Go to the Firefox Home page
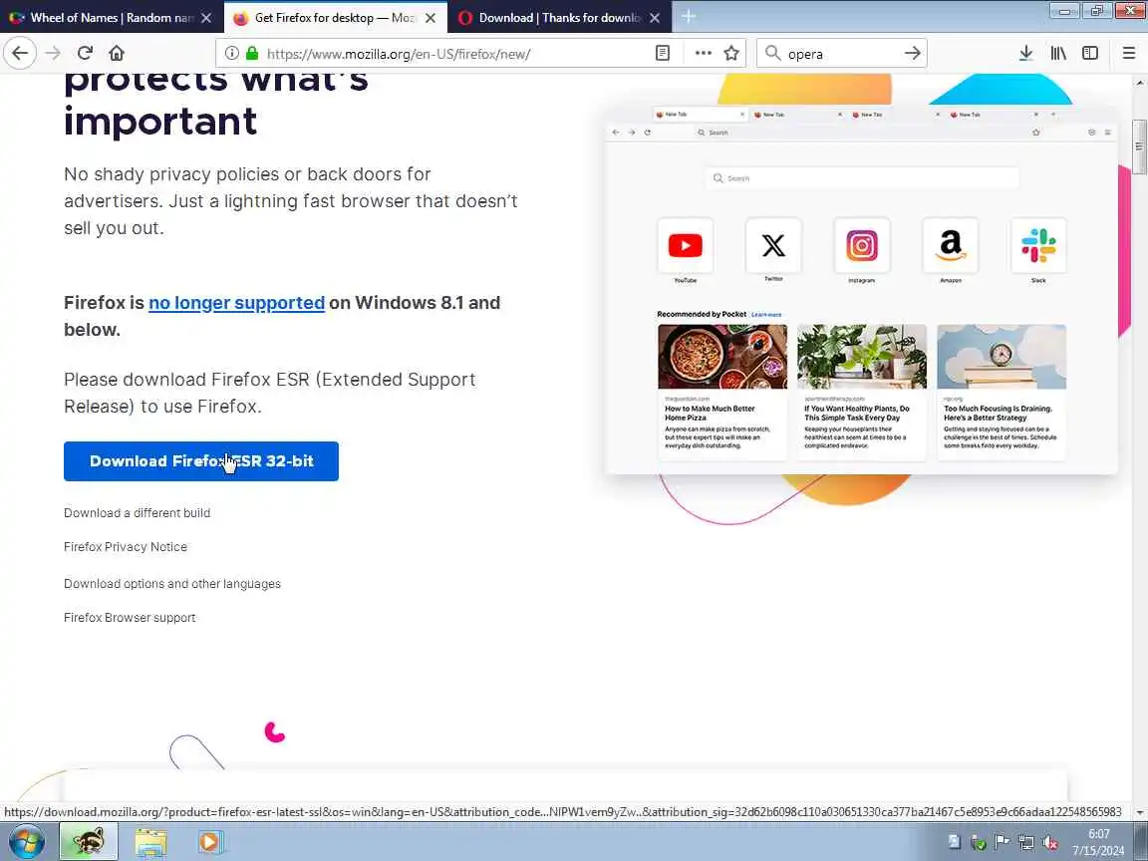Image resolution: width=1148 pixels, height=861 pixels. coord(117,54)
